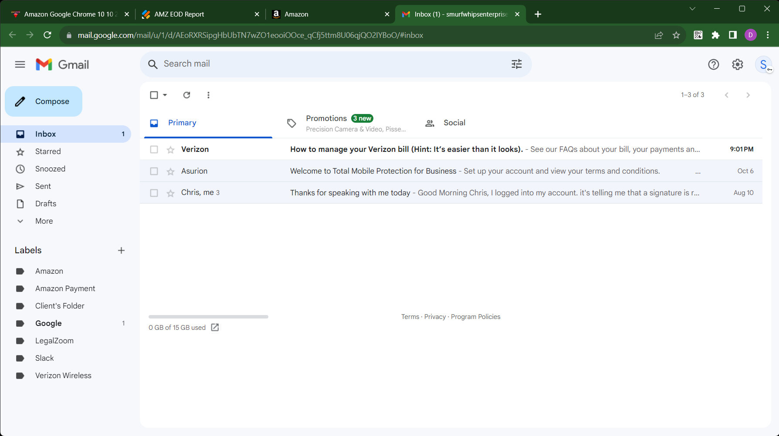779x436 pixels.
Task: Close the AMZ EOD Report tab
Action: pos(257,14)
